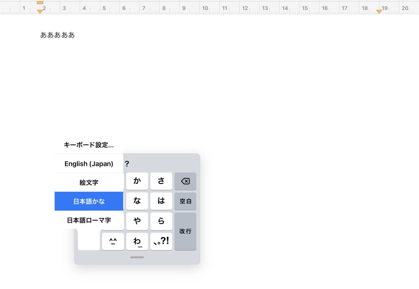Click the right margin marker on ruler
419x289 pixels.
click(x=379, y=11)
